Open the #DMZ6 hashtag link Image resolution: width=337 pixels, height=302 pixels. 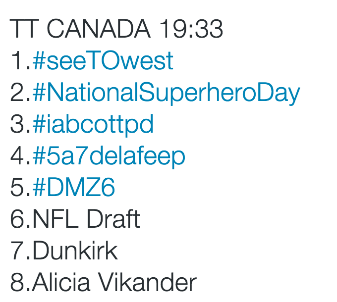(x=73, y=187)
